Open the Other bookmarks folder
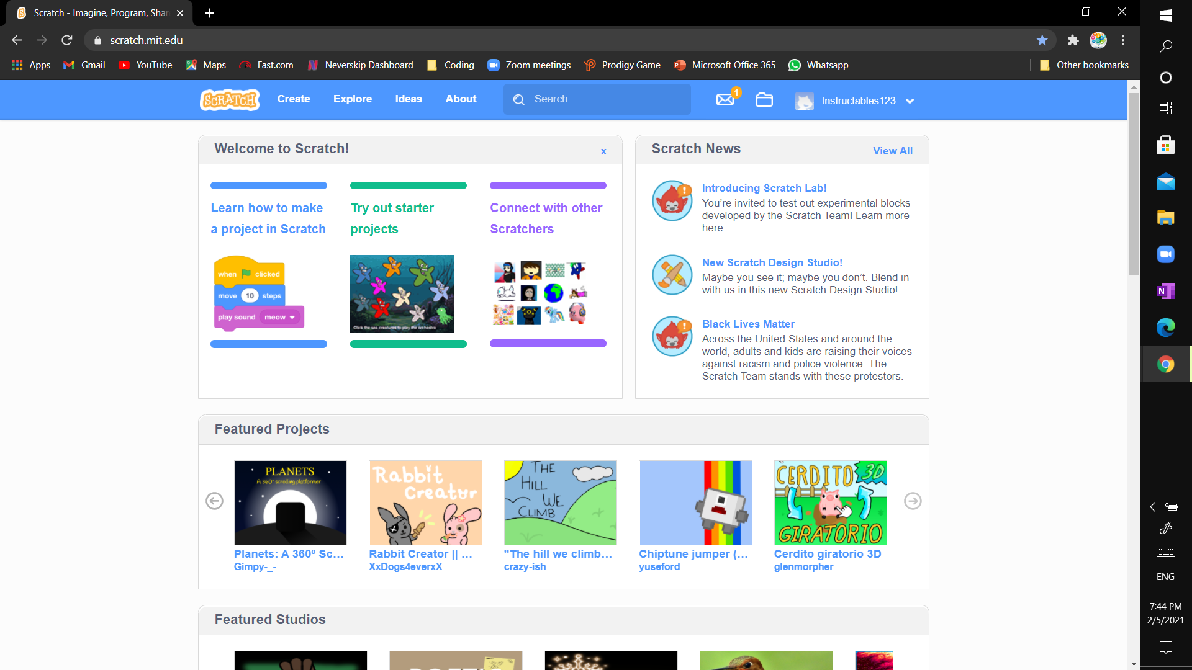Viewport: 1192px width, 670px height. (x=1084, y=65)
